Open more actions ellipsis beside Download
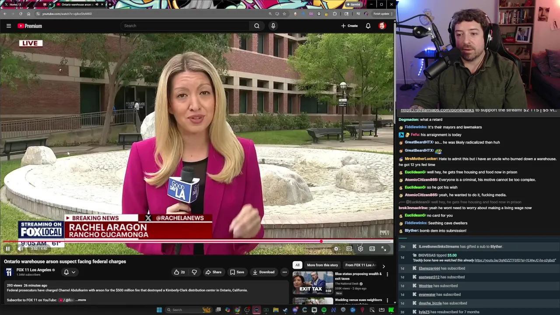Image resolution: width=560 pixels, height=315 pixels. coord(284,272)
